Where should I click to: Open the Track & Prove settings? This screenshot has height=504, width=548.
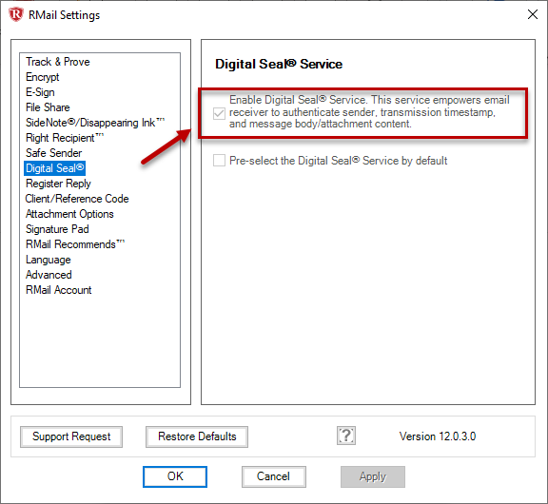[58, 62]
